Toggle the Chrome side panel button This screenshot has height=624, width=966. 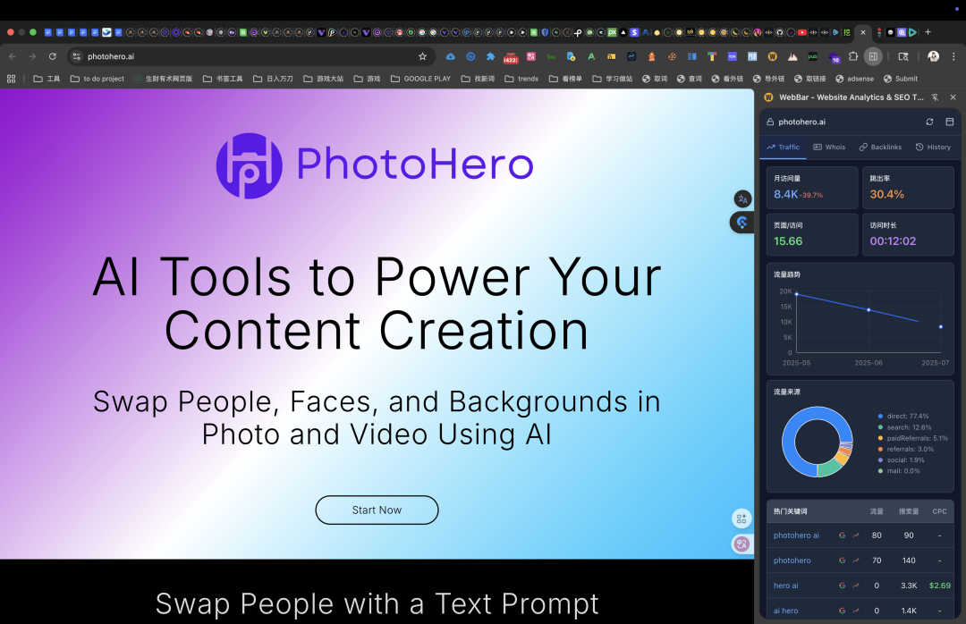point(873,56)
